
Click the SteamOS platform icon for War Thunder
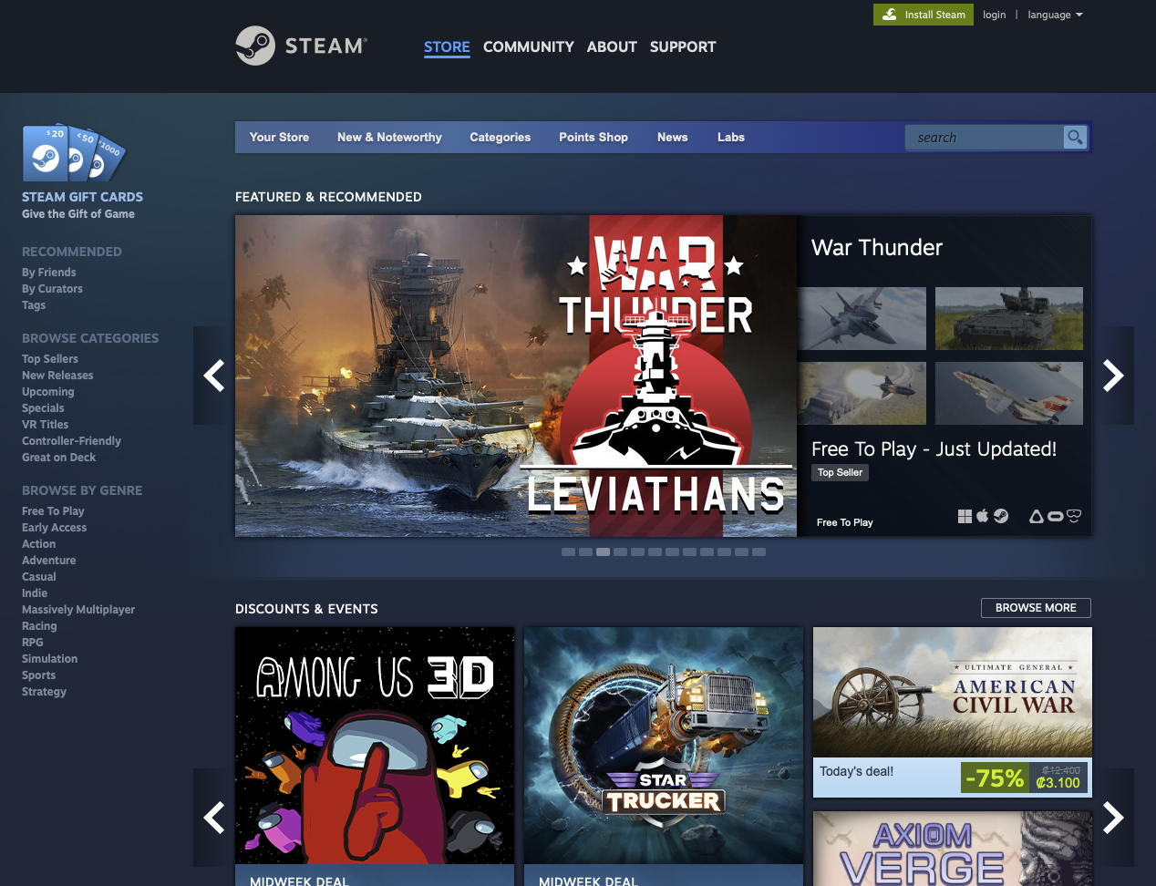pyautogui.click(x=1001, y=516)
